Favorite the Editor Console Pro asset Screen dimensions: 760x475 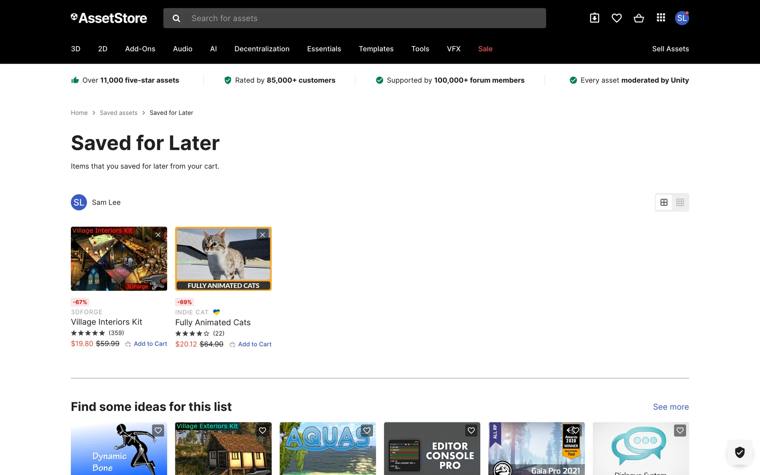pos(471,430)
